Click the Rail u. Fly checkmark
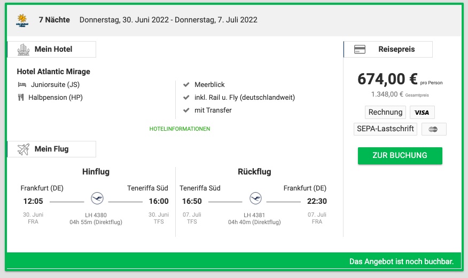The width and height of the screenshot is (468, 278). tap(186, 98)
